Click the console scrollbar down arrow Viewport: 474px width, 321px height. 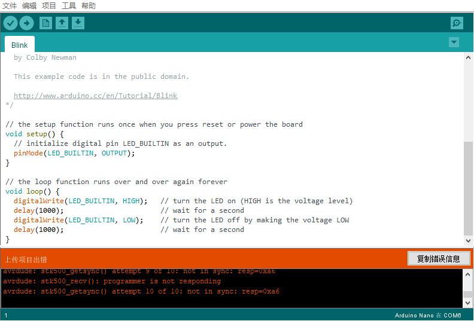click(x=467, y=303)
